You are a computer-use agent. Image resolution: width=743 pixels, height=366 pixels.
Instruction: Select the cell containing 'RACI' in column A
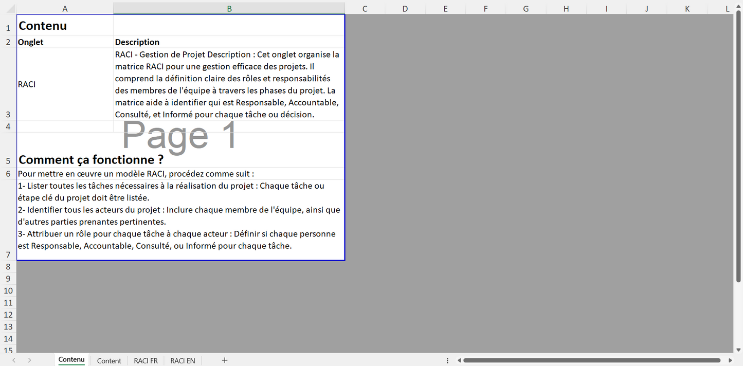[65, 84]
